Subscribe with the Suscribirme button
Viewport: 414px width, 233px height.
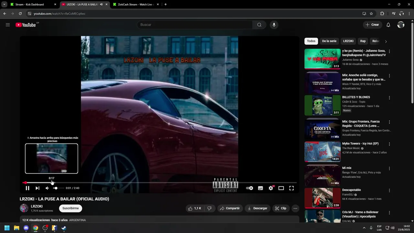point(71,208)
